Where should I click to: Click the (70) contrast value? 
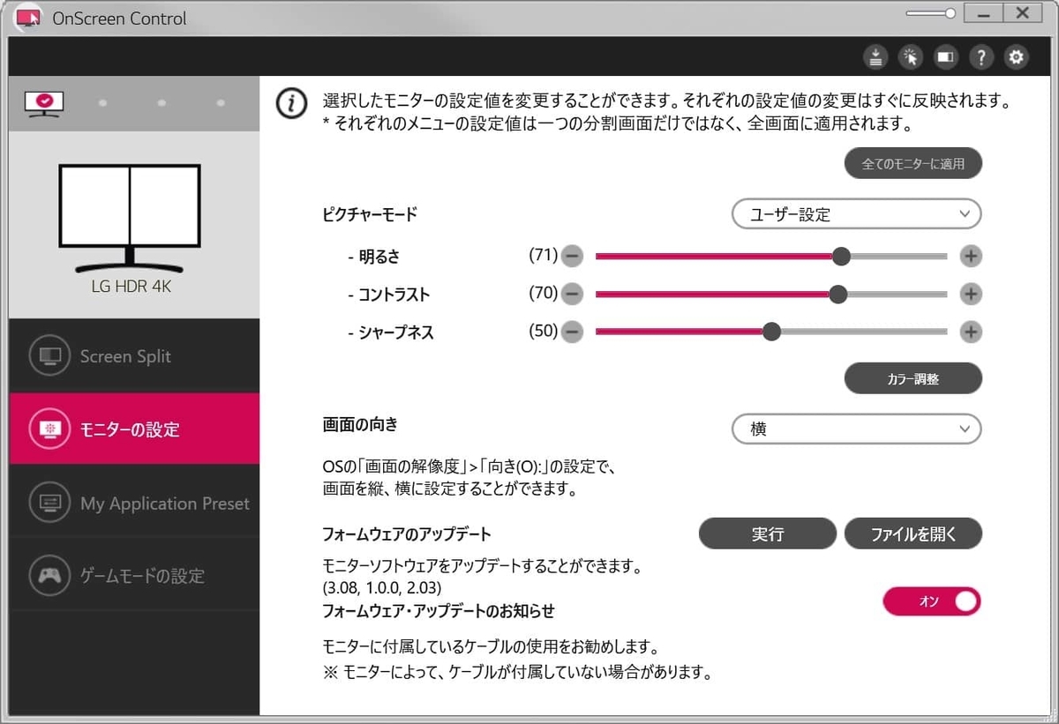click(543, 294)
